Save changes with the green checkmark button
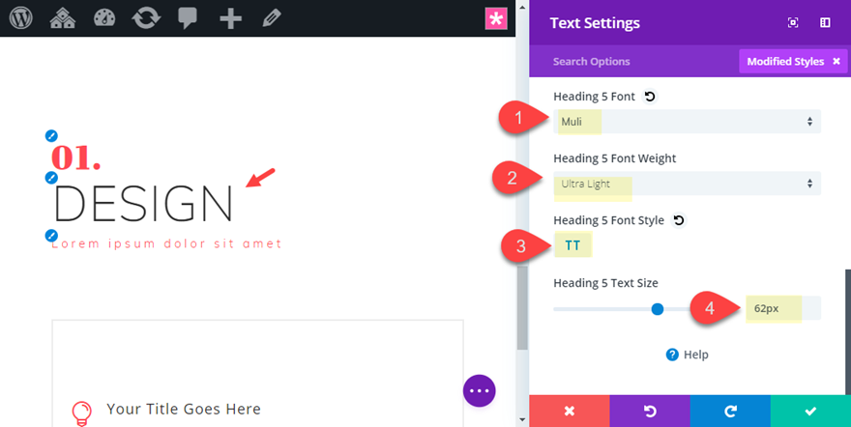The height and width of the screenshot is (427, 851). (x=810, y=412)
